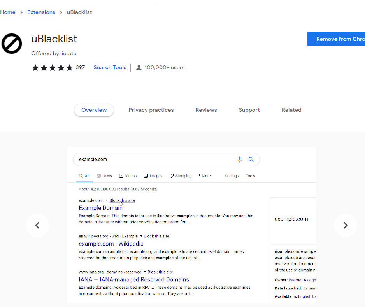365x307 pixels.
Task: Click the blue magnifier search icon
Action: pyautogui.click(x=251, y=160)
